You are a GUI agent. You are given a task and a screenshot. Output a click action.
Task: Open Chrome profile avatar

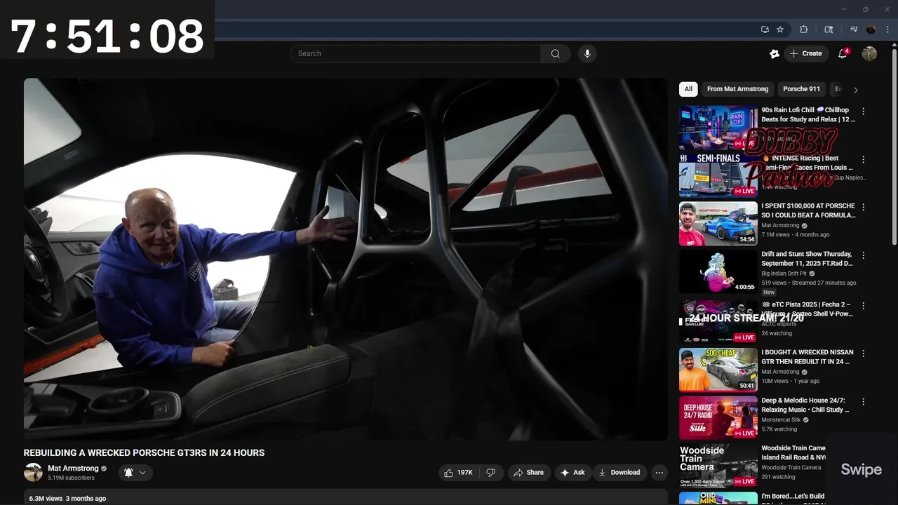click(x=871, y=29)
